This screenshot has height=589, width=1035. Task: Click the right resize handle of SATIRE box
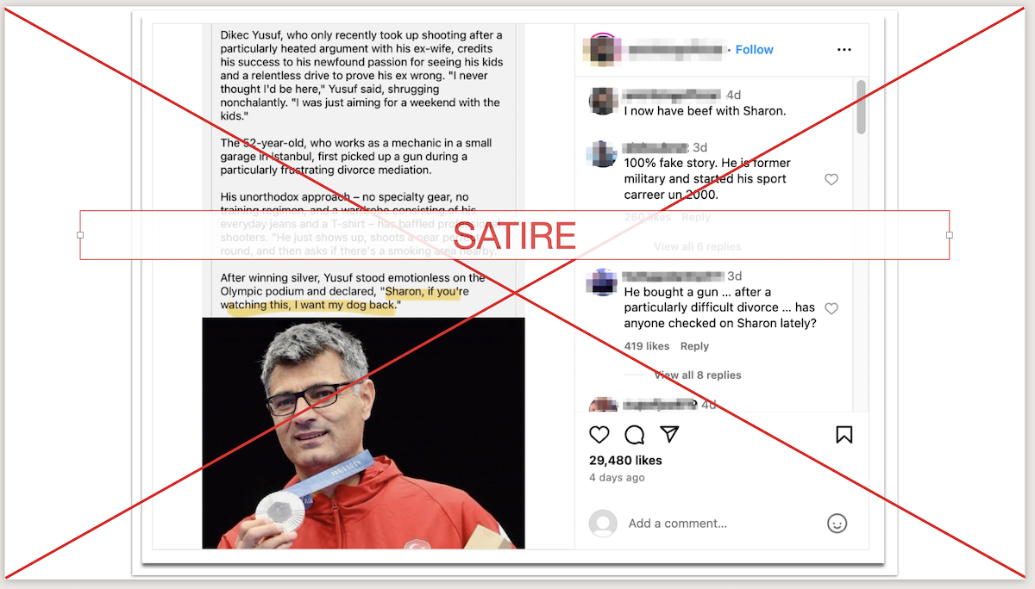pyautogui.click(x=950, y=235)
